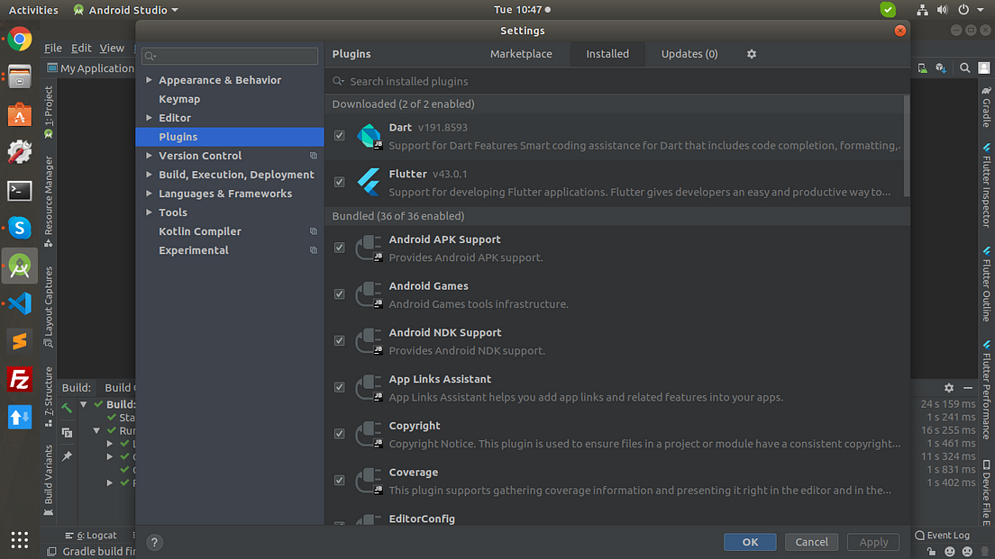This screenshot has width=995, height=559.
Task: Open the Logcat tool window
Action: click(91, 535)
